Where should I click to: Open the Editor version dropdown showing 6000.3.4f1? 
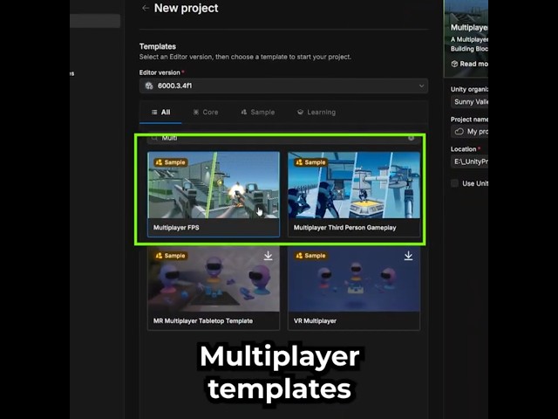point(283,86)
